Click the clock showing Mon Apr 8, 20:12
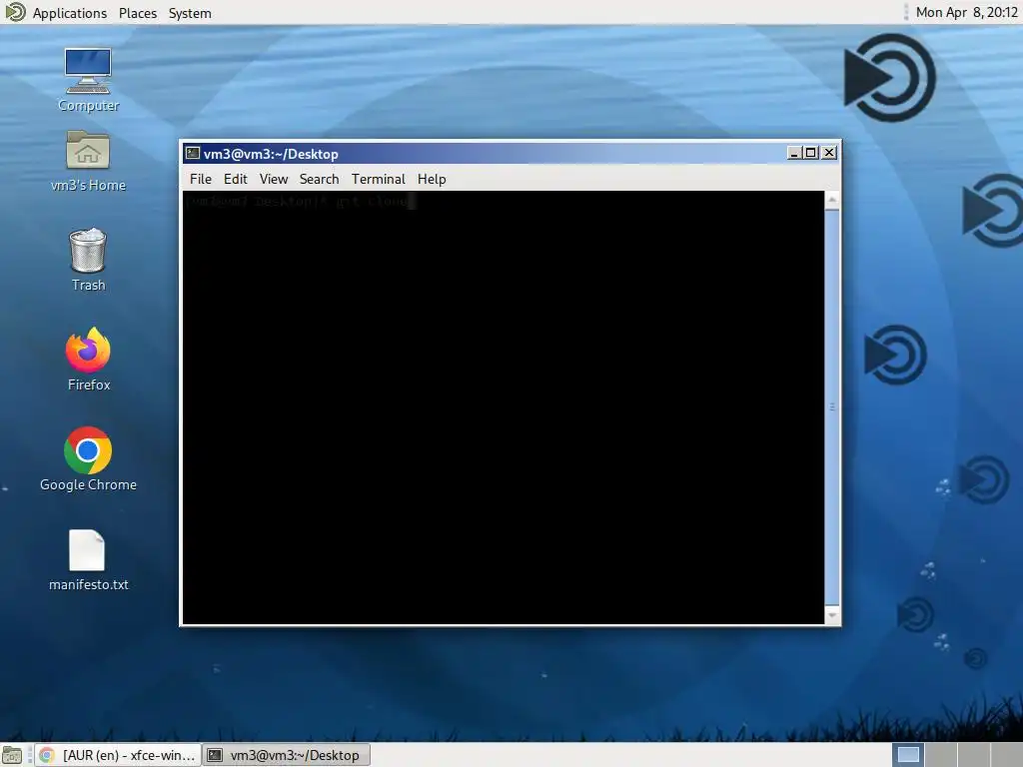 [966, 12]
